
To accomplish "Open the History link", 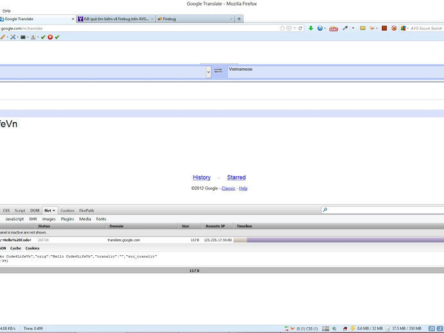I will coord(201,177).
